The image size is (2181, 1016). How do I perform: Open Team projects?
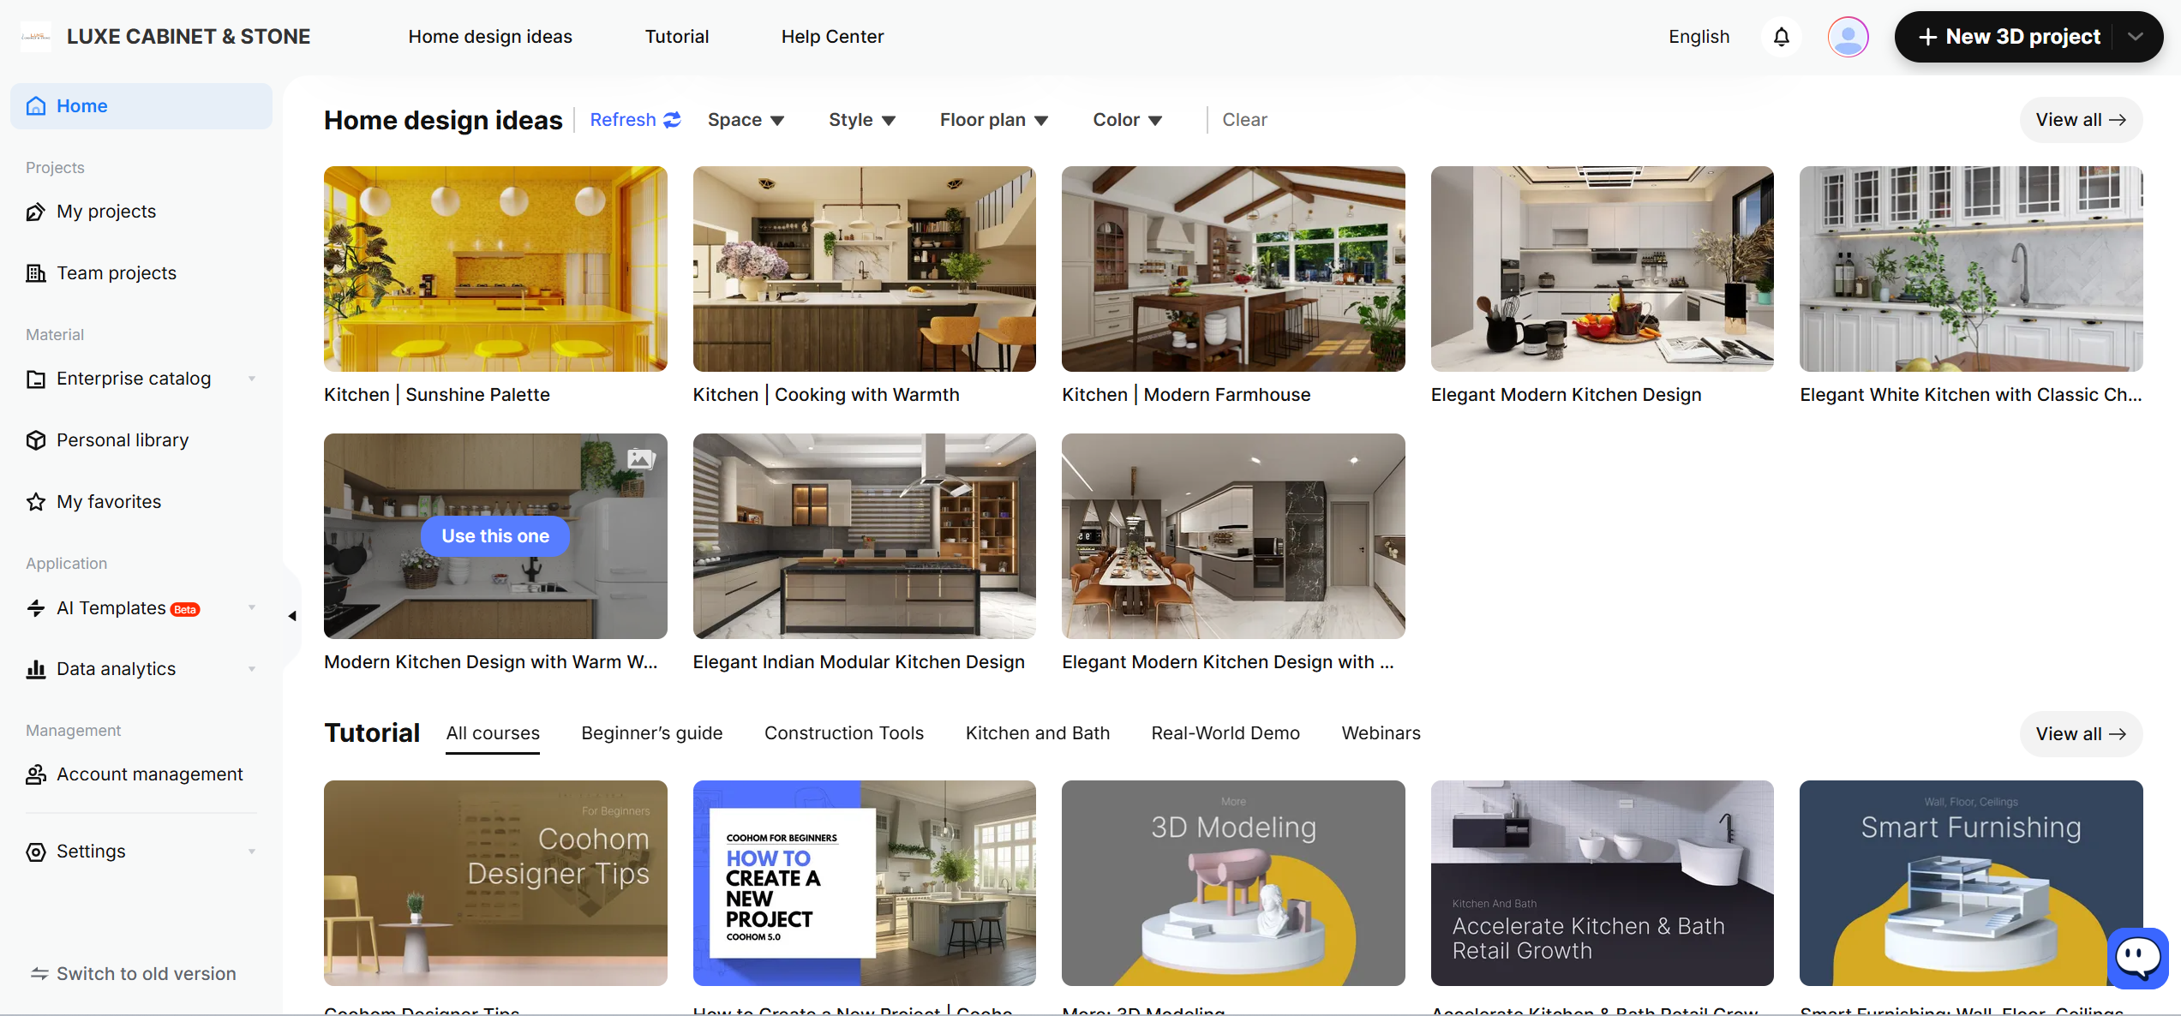[116, 272]
